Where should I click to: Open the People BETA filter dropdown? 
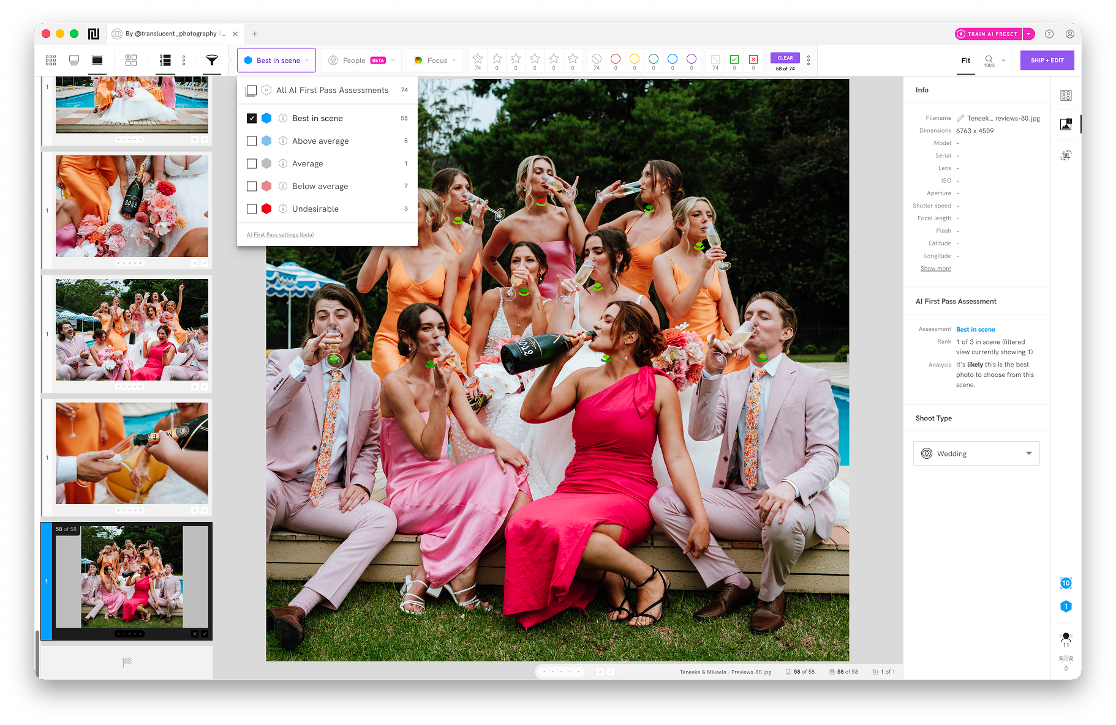pyautogui.click(x=361, y=61)
